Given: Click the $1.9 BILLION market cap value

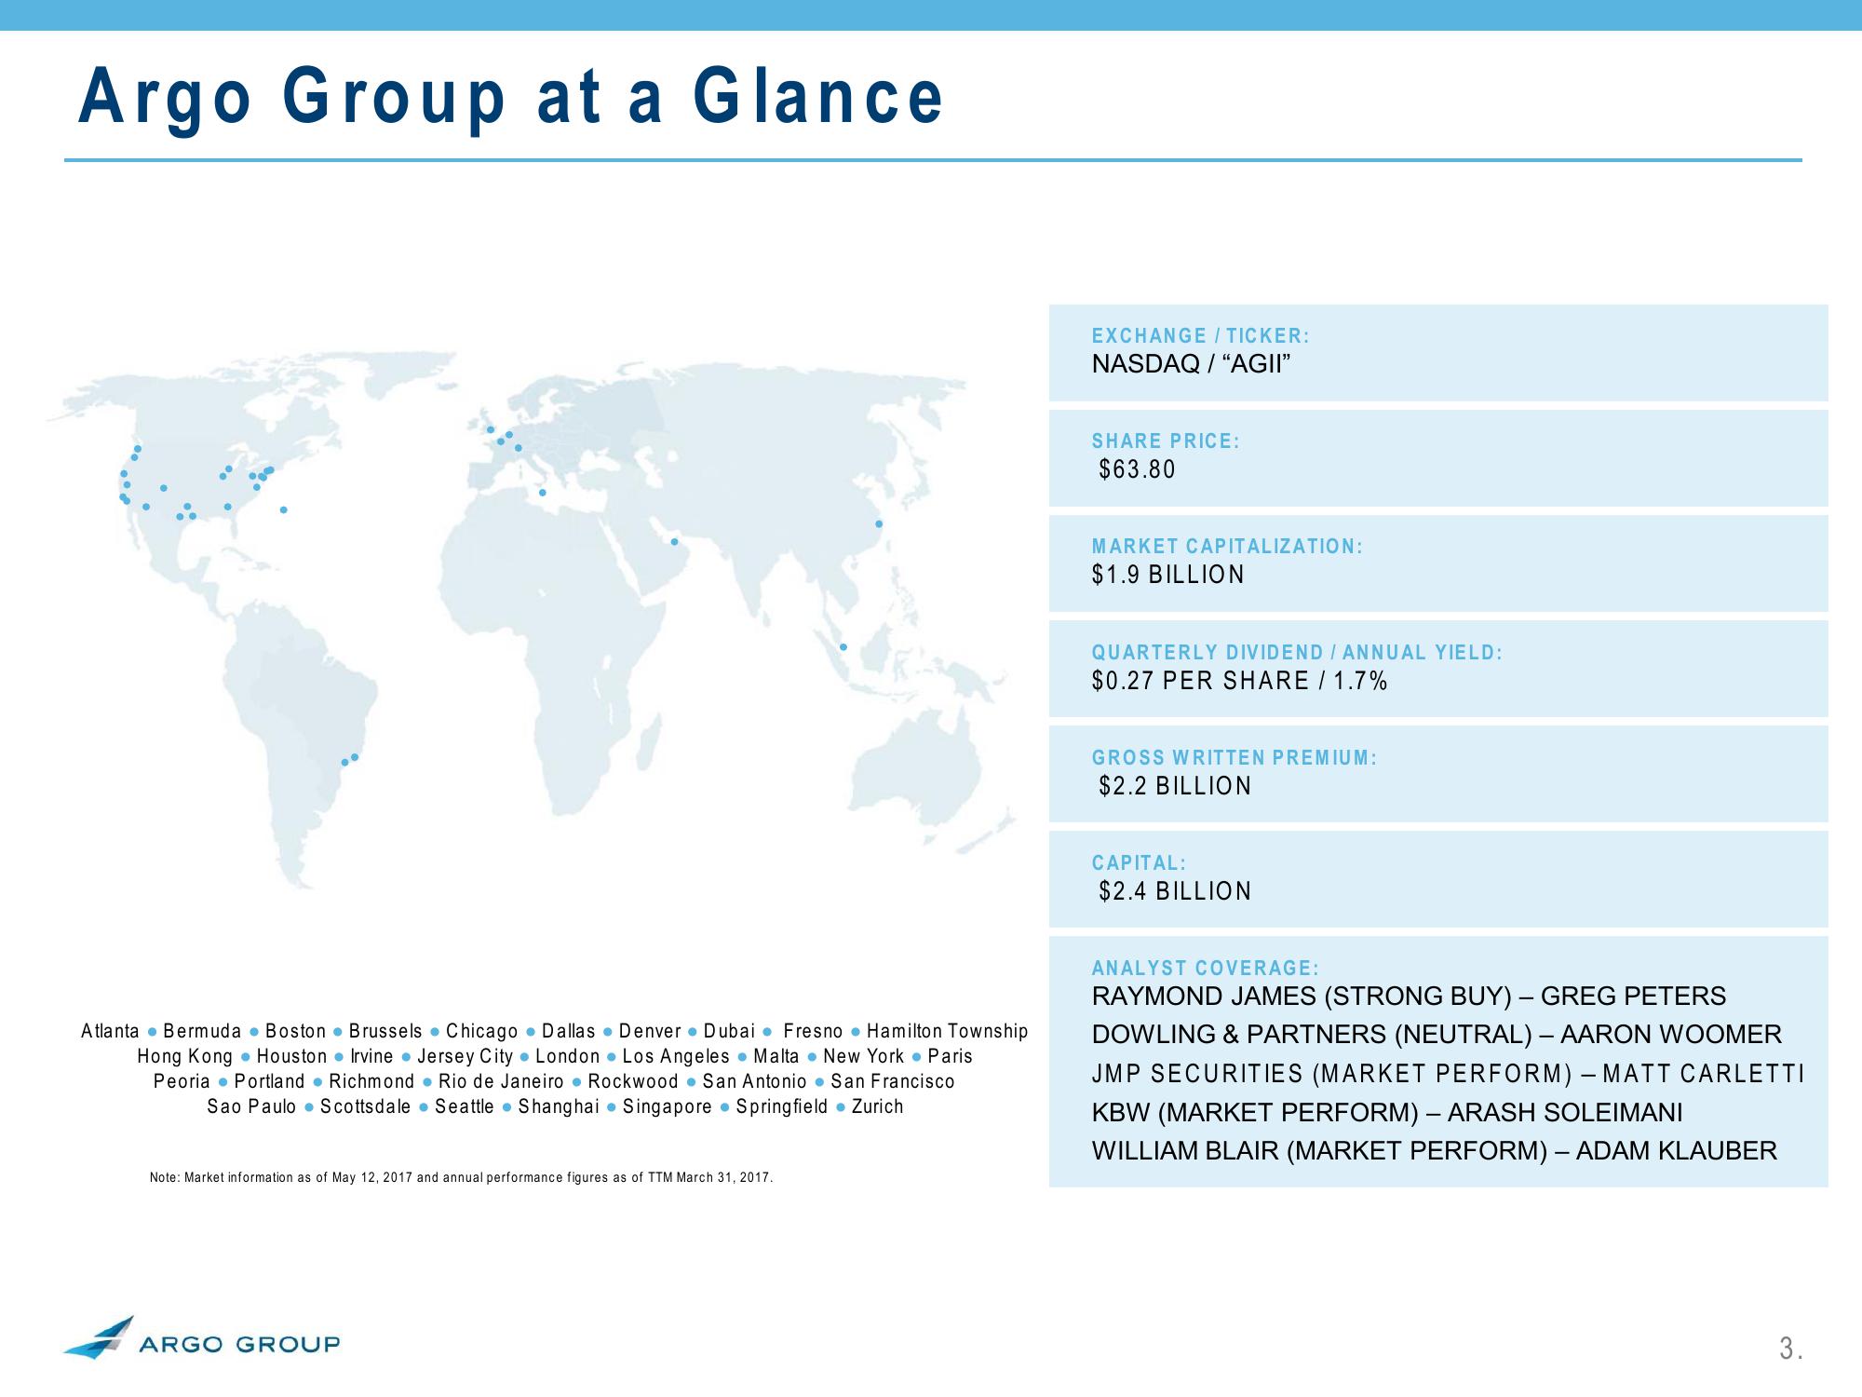Looking at the screenshot, I should pyautogui.click(x=1167, y=575).
